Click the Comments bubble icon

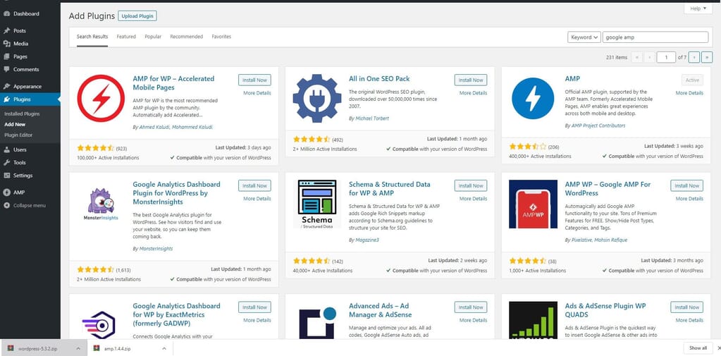[6, 70]
